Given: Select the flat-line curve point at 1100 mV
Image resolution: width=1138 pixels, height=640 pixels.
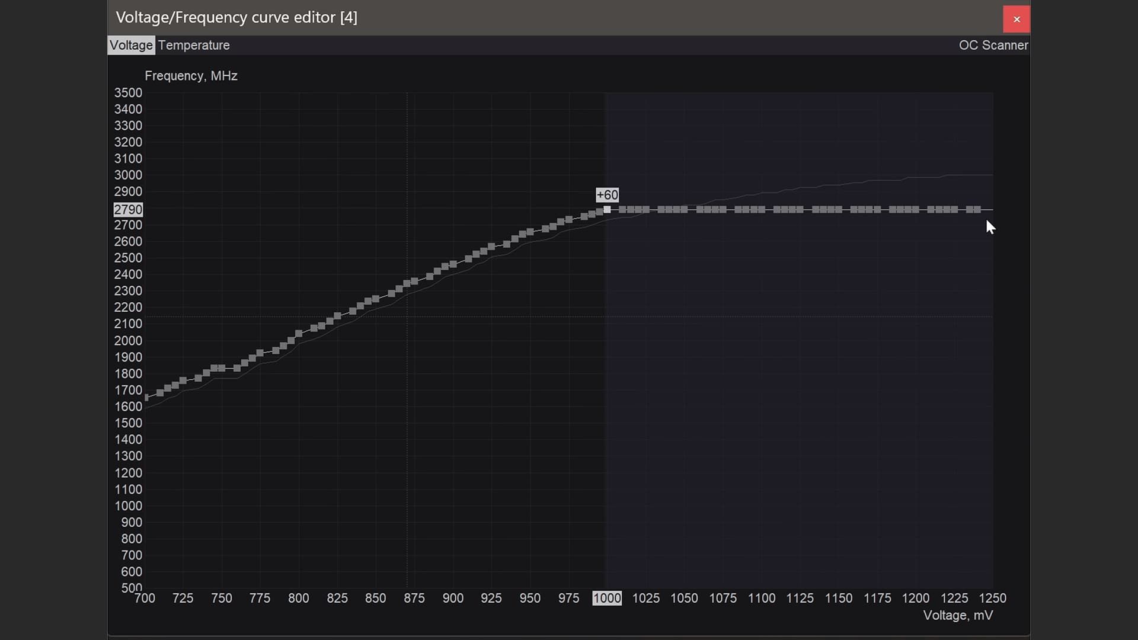Looking at the screenshot, I should pos(761,210).
